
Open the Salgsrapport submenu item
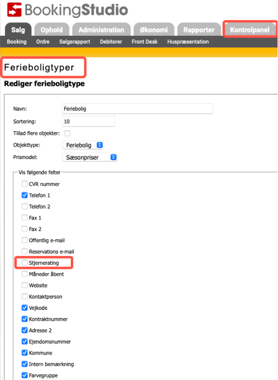(x=75, y=42)
